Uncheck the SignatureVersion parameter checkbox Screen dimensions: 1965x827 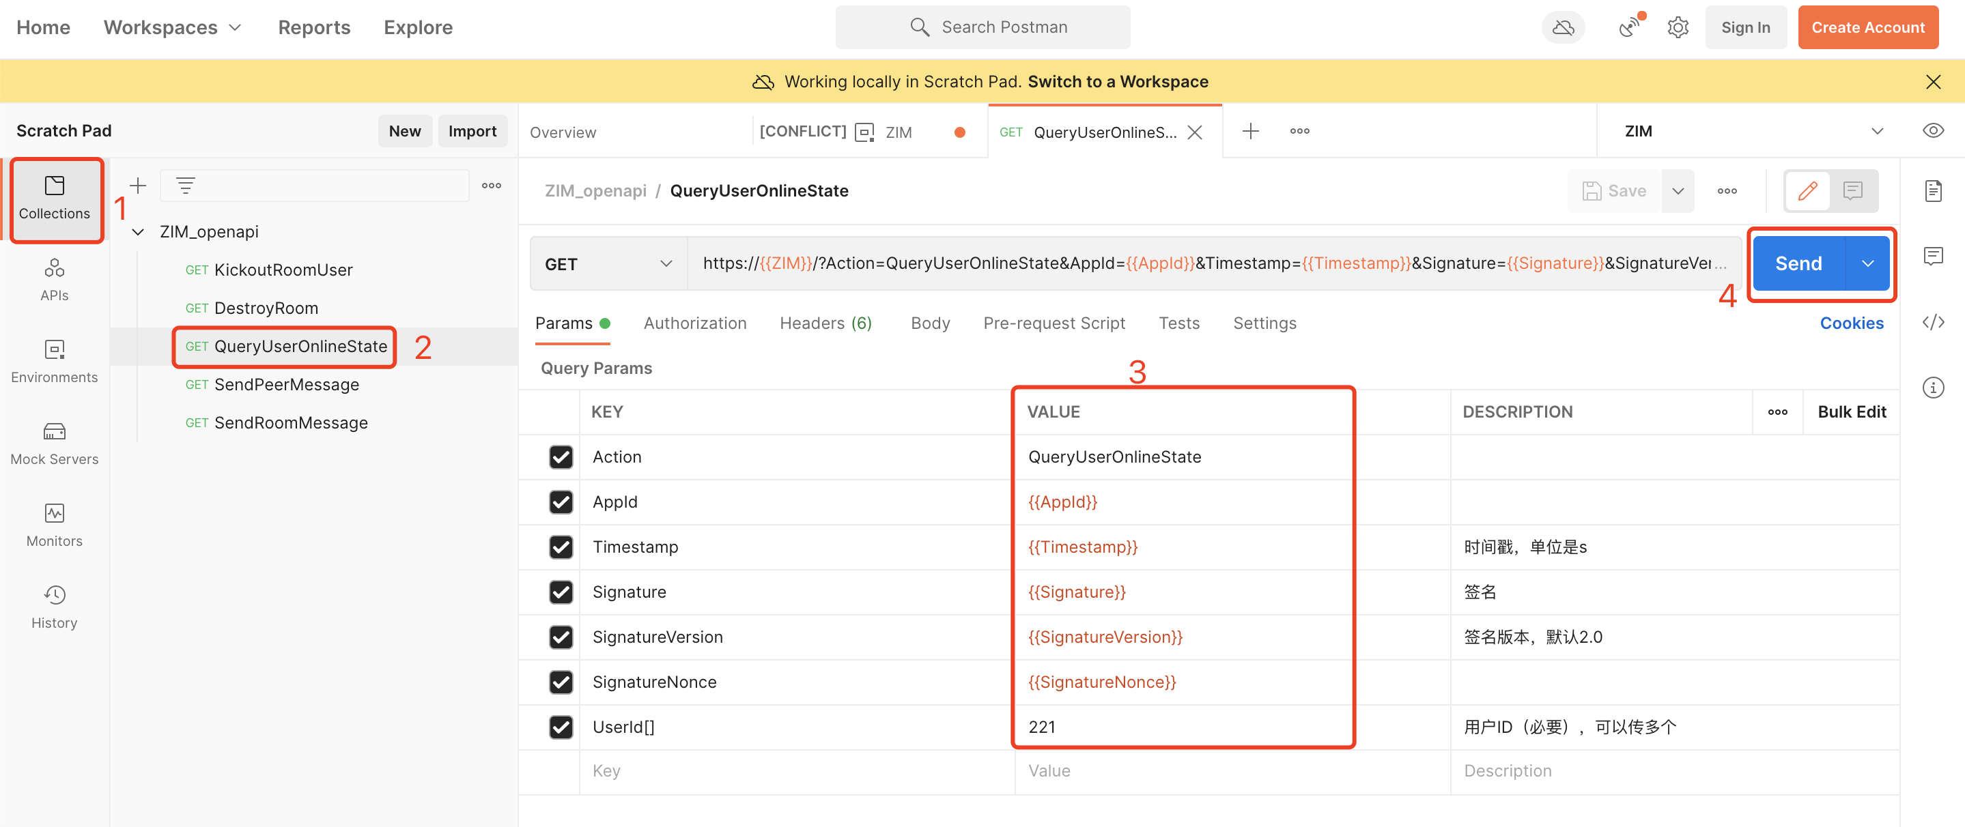[561, 637]
